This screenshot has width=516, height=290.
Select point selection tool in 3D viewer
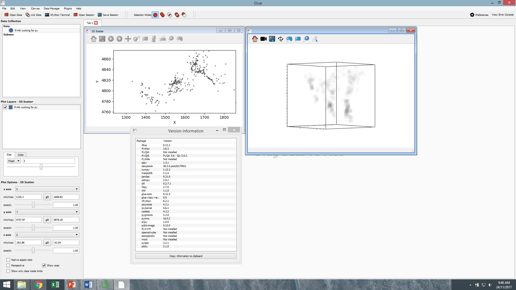[x=315, y=39]
